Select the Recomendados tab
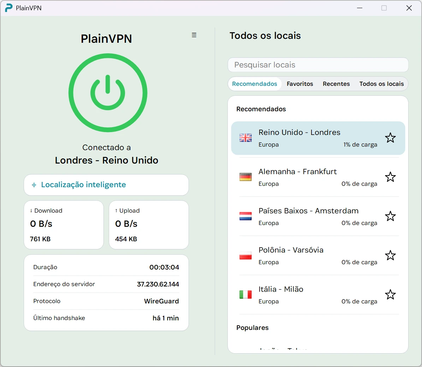422x367 pixels. (x=255, y=84)
